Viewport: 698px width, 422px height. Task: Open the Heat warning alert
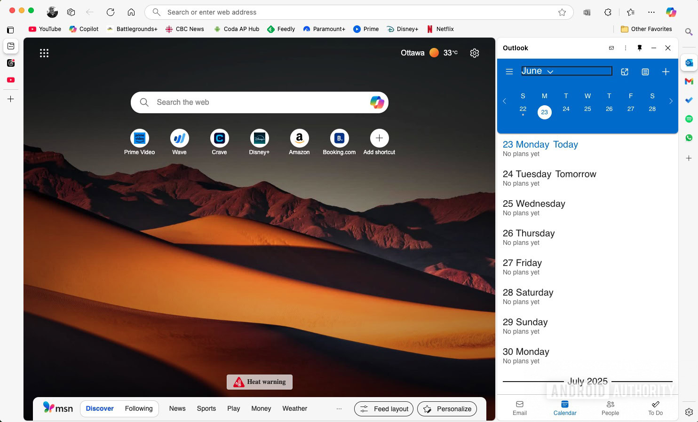point(260,382)
